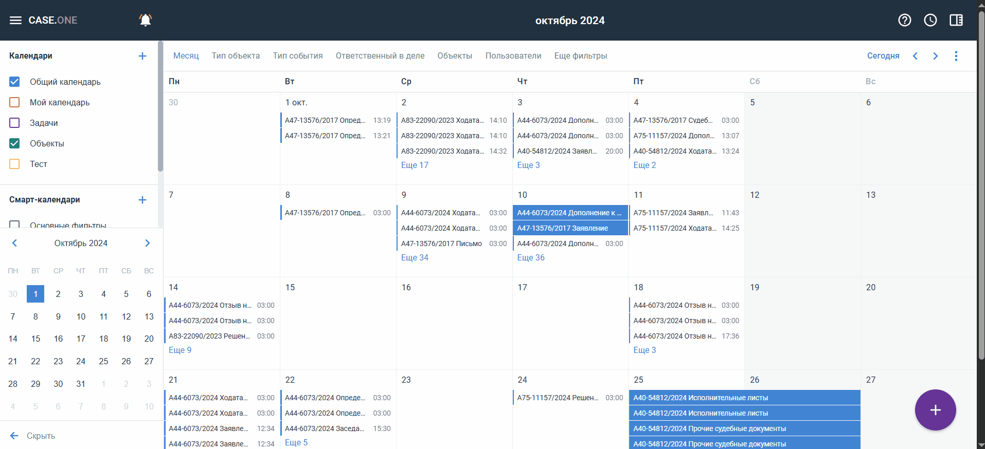Image resolution: width=985 pixels, height=449 pixels.
Task: Open the Месяц view dropdown
Action: (186, 56)
